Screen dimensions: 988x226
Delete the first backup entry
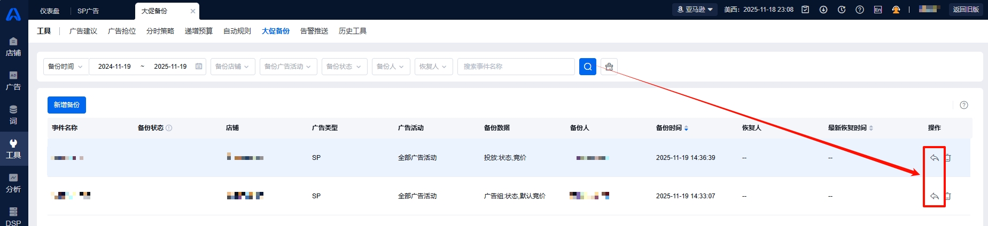[x=948, y=158]
